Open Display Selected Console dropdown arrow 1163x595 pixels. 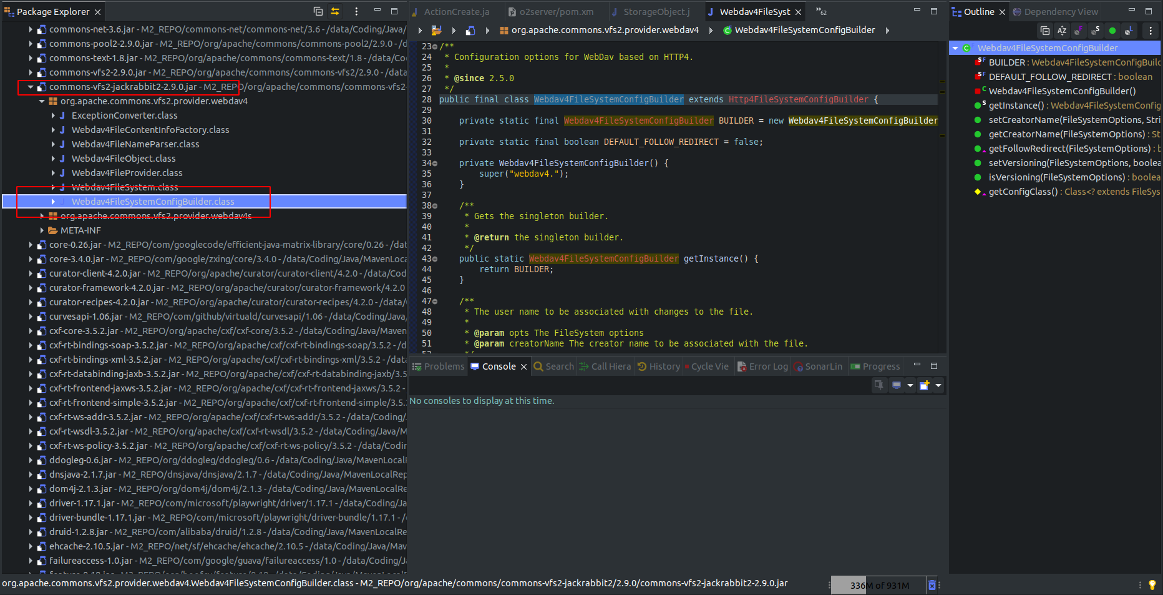[910, 385]
